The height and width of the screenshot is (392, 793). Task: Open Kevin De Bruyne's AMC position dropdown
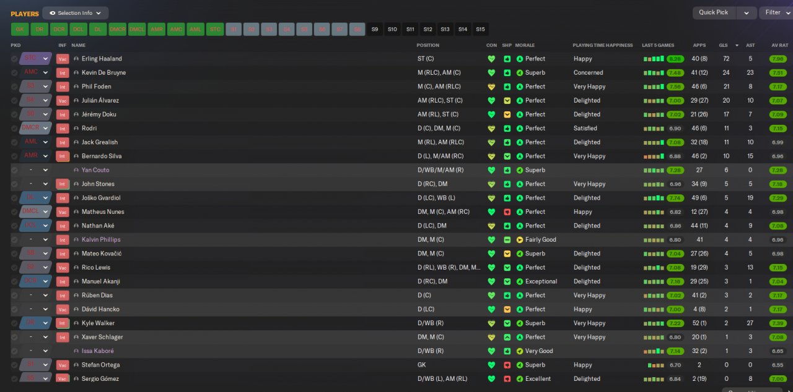point(36,72)
